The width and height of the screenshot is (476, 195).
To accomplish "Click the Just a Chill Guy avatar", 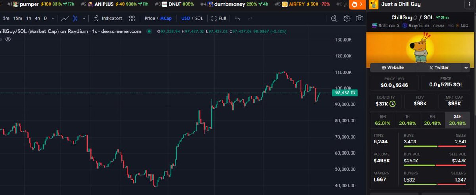I will (373, 4).
